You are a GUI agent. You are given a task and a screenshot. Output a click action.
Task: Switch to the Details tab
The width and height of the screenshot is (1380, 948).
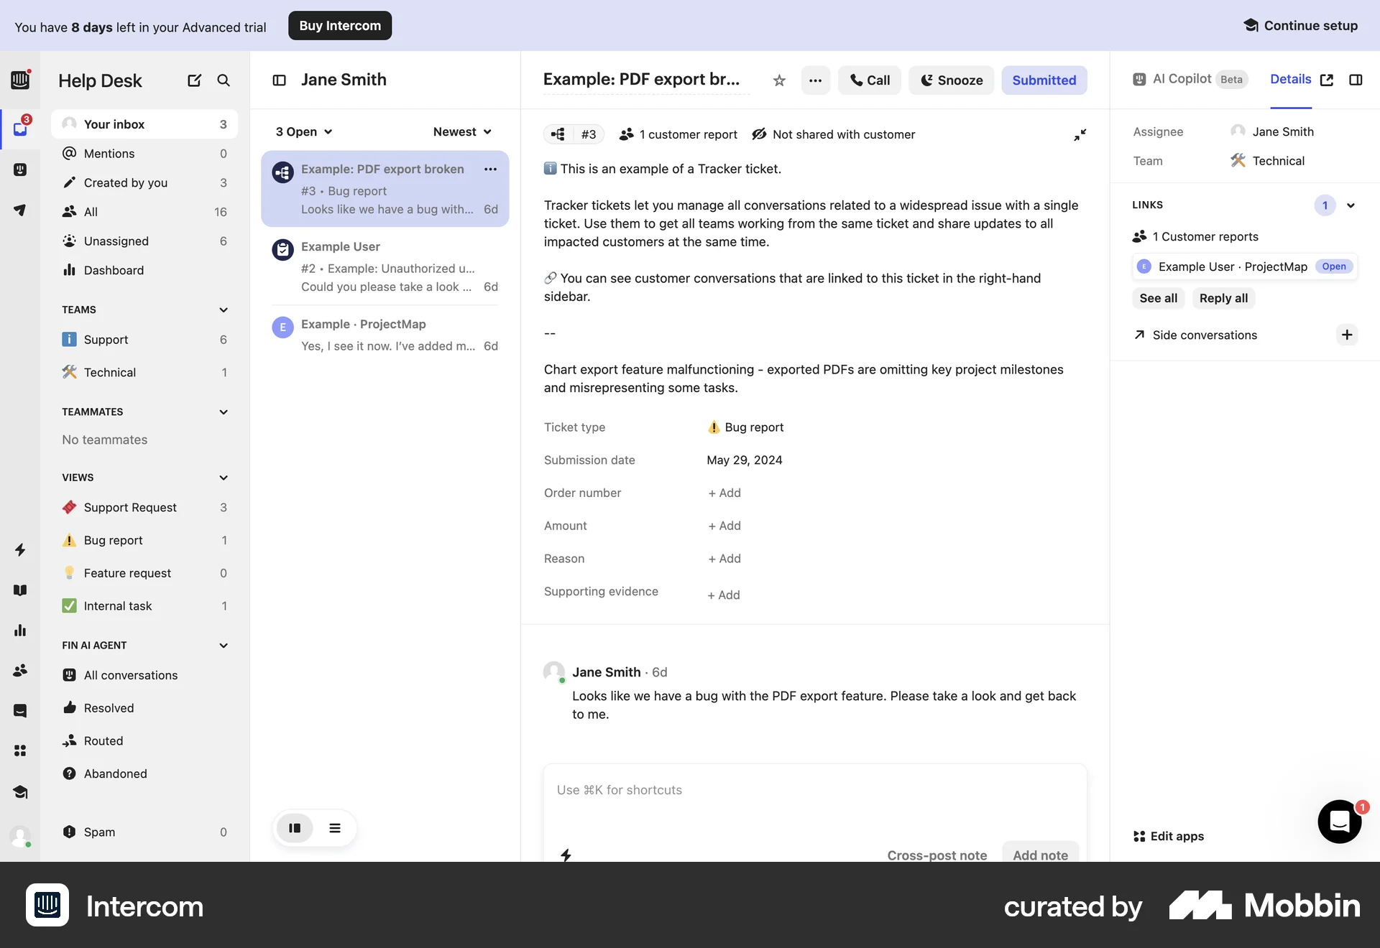tap(1291, 79)
